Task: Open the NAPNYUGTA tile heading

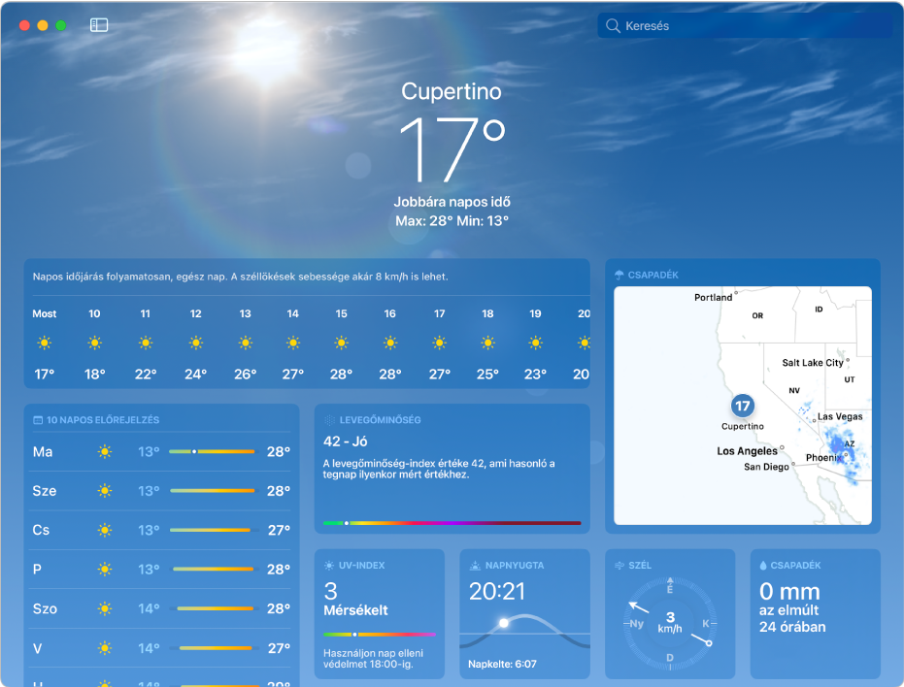Action: (x=515, y=566)
